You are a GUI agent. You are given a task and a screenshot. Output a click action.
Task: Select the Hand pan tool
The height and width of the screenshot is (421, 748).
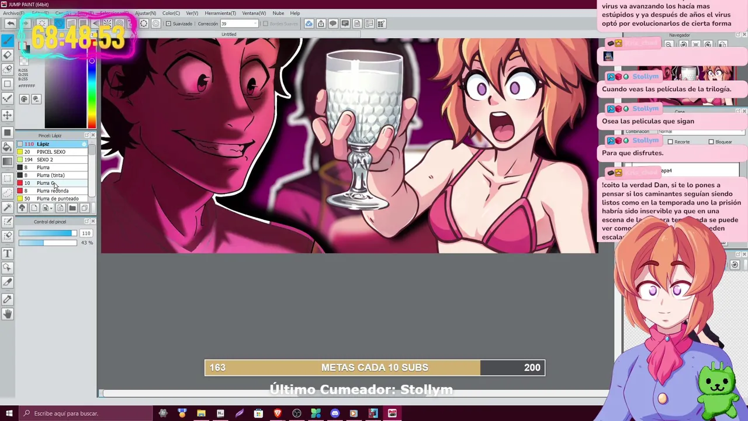point(8,313)
